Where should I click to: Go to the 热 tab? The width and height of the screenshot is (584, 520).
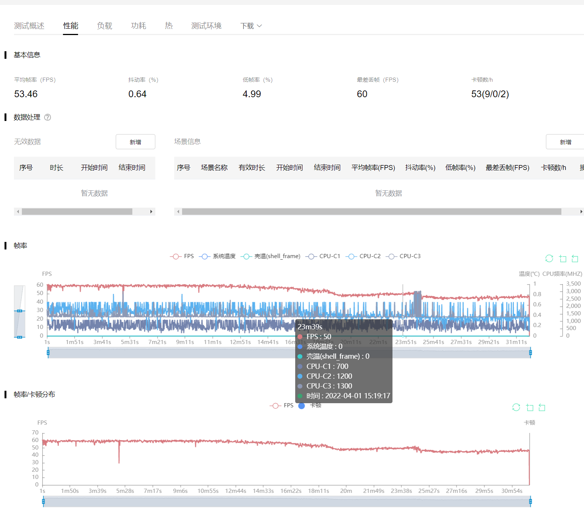(x=169, y=26)
